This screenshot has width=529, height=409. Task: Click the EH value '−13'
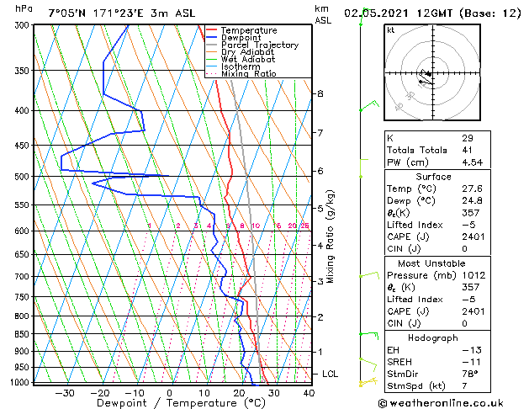point(472,350)
